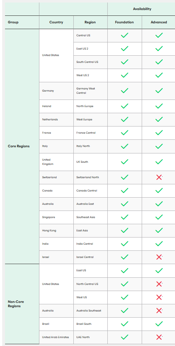The width and height of the screenshot is (175, 346).
Task: Click the red X for West US Advanced
Action: coord(159,297)
